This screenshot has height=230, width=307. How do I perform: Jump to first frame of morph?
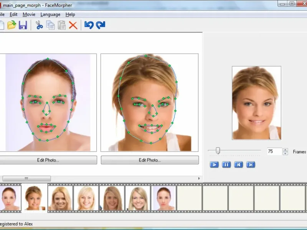238,165
